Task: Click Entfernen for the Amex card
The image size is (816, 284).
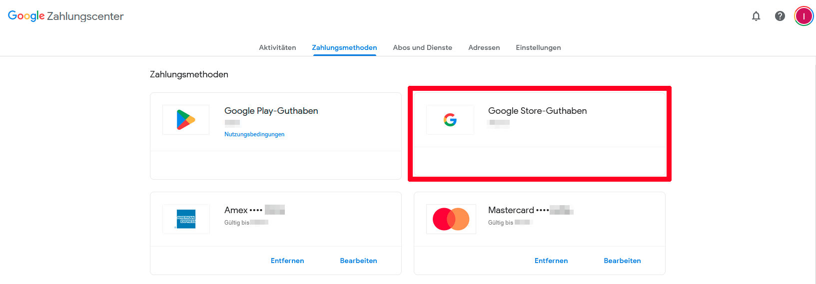Action: pyautogui.click(x=287, y=261)
